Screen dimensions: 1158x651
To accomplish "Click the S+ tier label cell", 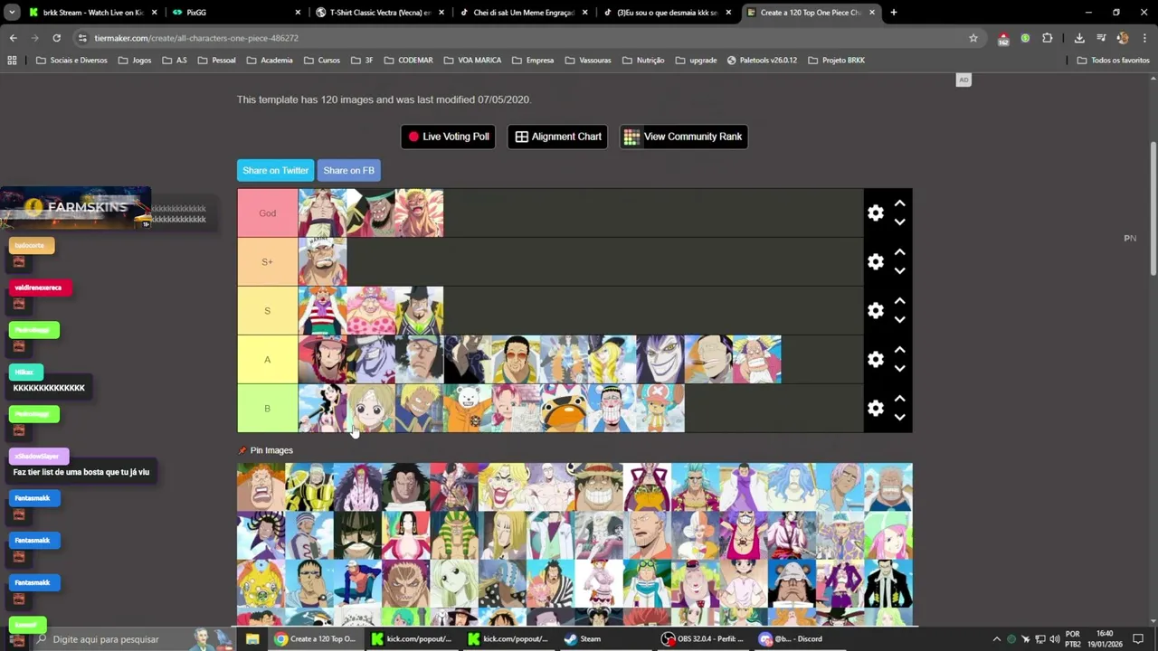I will point(267,262).
